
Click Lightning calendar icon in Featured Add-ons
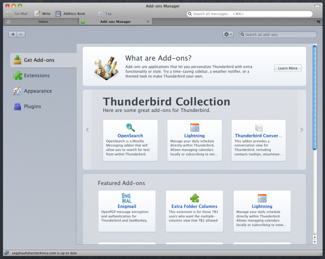262,198
